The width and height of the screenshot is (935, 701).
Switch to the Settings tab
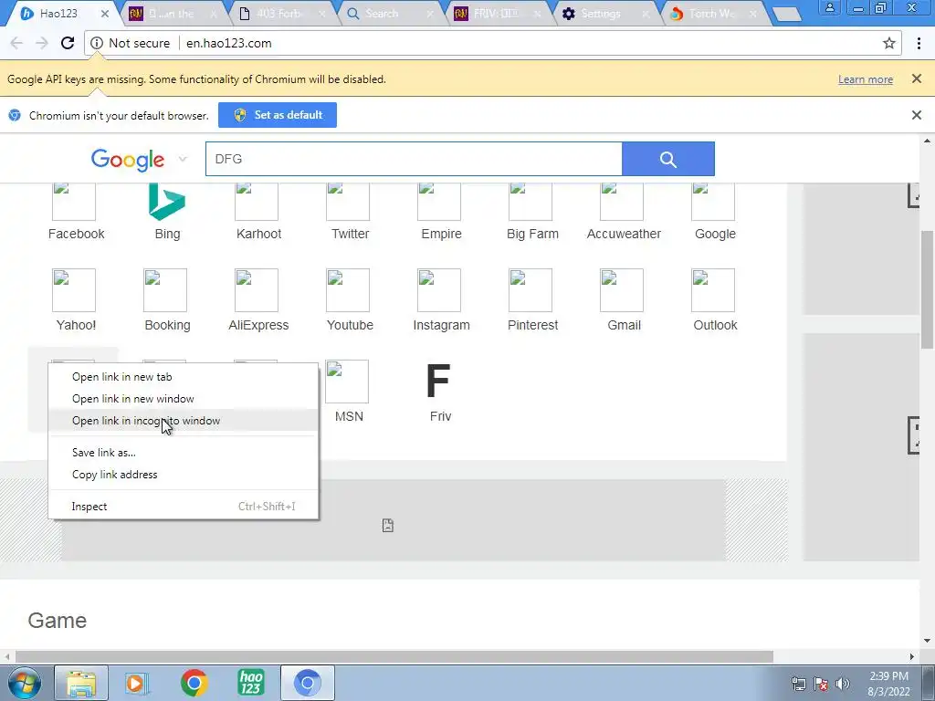click(x=604, y=13)
